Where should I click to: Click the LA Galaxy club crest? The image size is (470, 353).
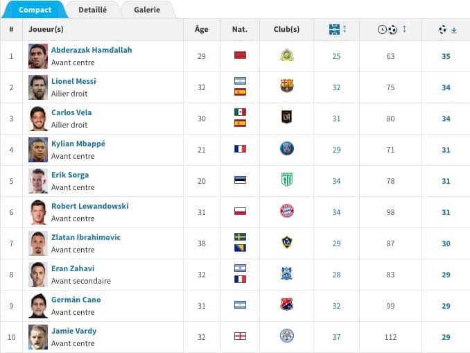point(286,242)
